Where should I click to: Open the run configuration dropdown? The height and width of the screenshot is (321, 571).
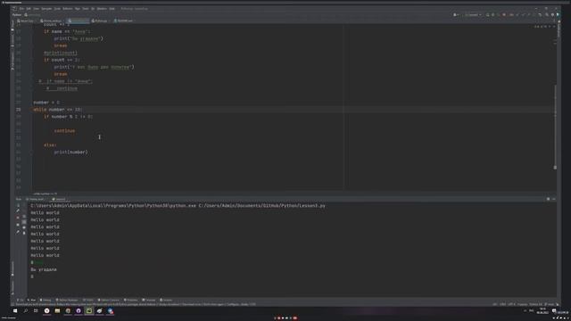(x=473, y=15)
